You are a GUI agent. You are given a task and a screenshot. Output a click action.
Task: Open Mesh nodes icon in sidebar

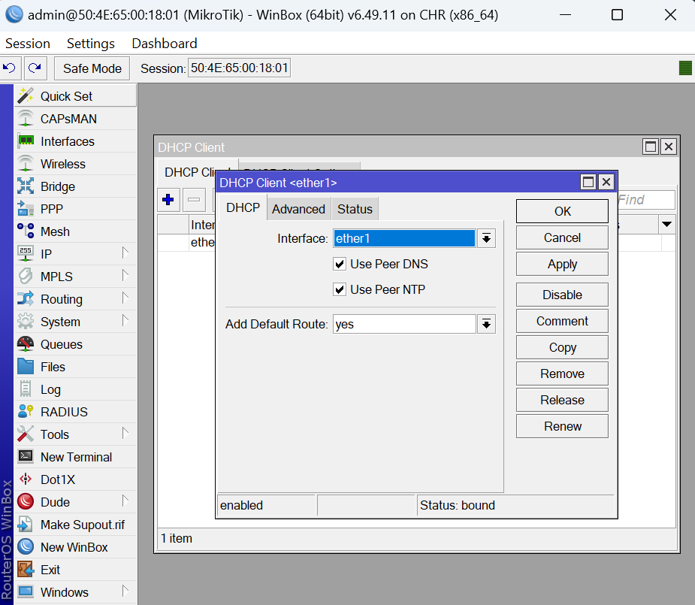26,231
